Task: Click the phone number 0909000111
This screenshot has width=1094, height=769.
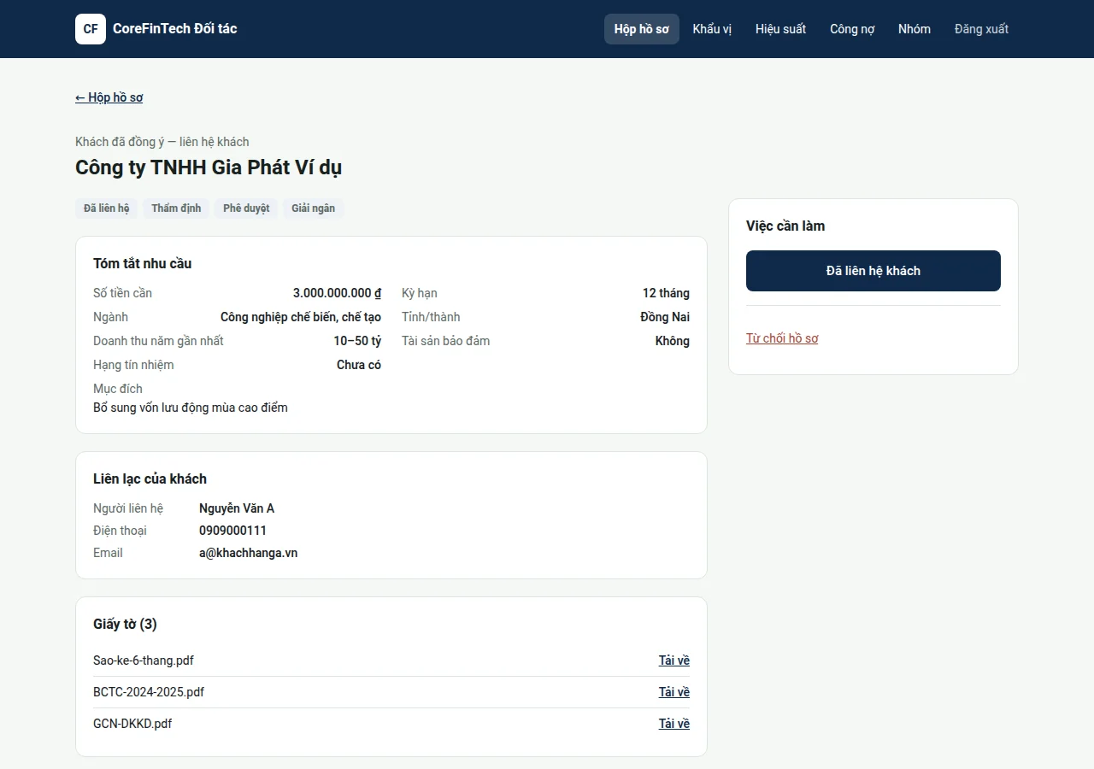Action: click(232, 531)
